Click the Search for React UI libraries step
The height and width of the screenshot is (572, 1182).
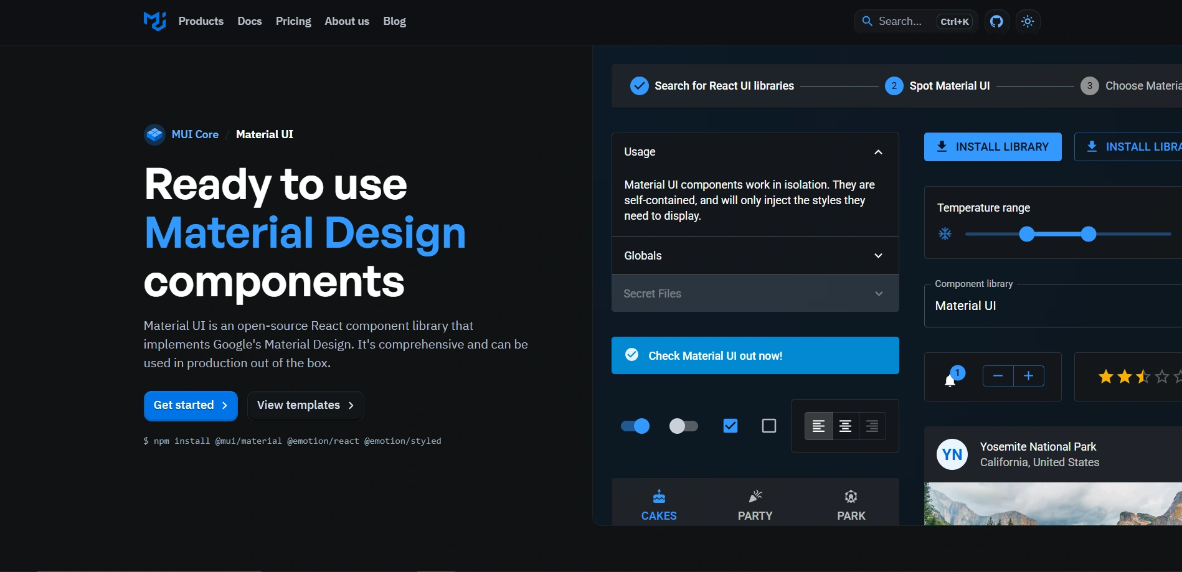coord(712,86)
